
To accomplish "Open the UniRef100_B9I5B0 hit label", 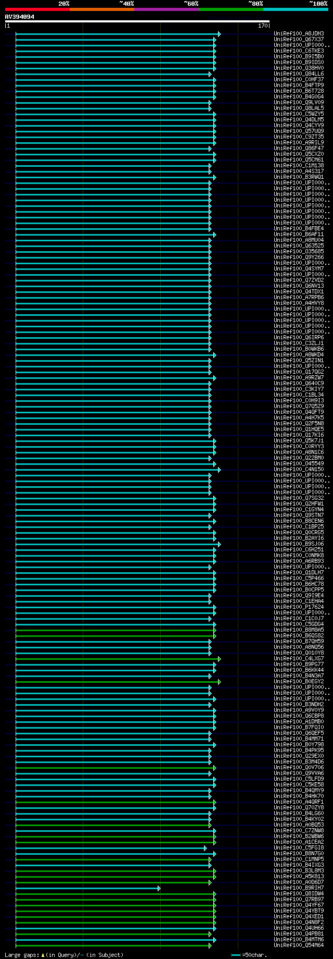I will point(299,57).
